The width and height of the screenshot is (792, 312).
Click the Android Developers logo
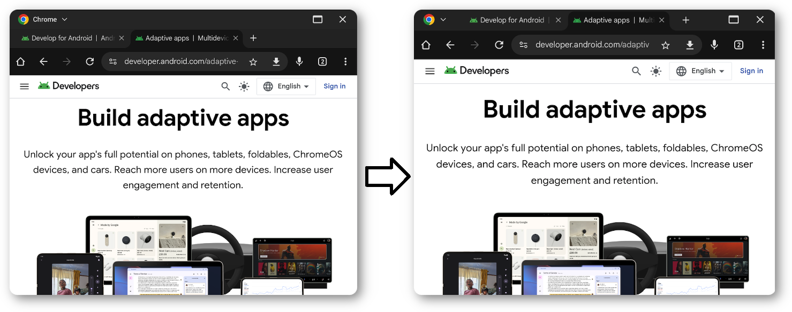coord(69,85)
